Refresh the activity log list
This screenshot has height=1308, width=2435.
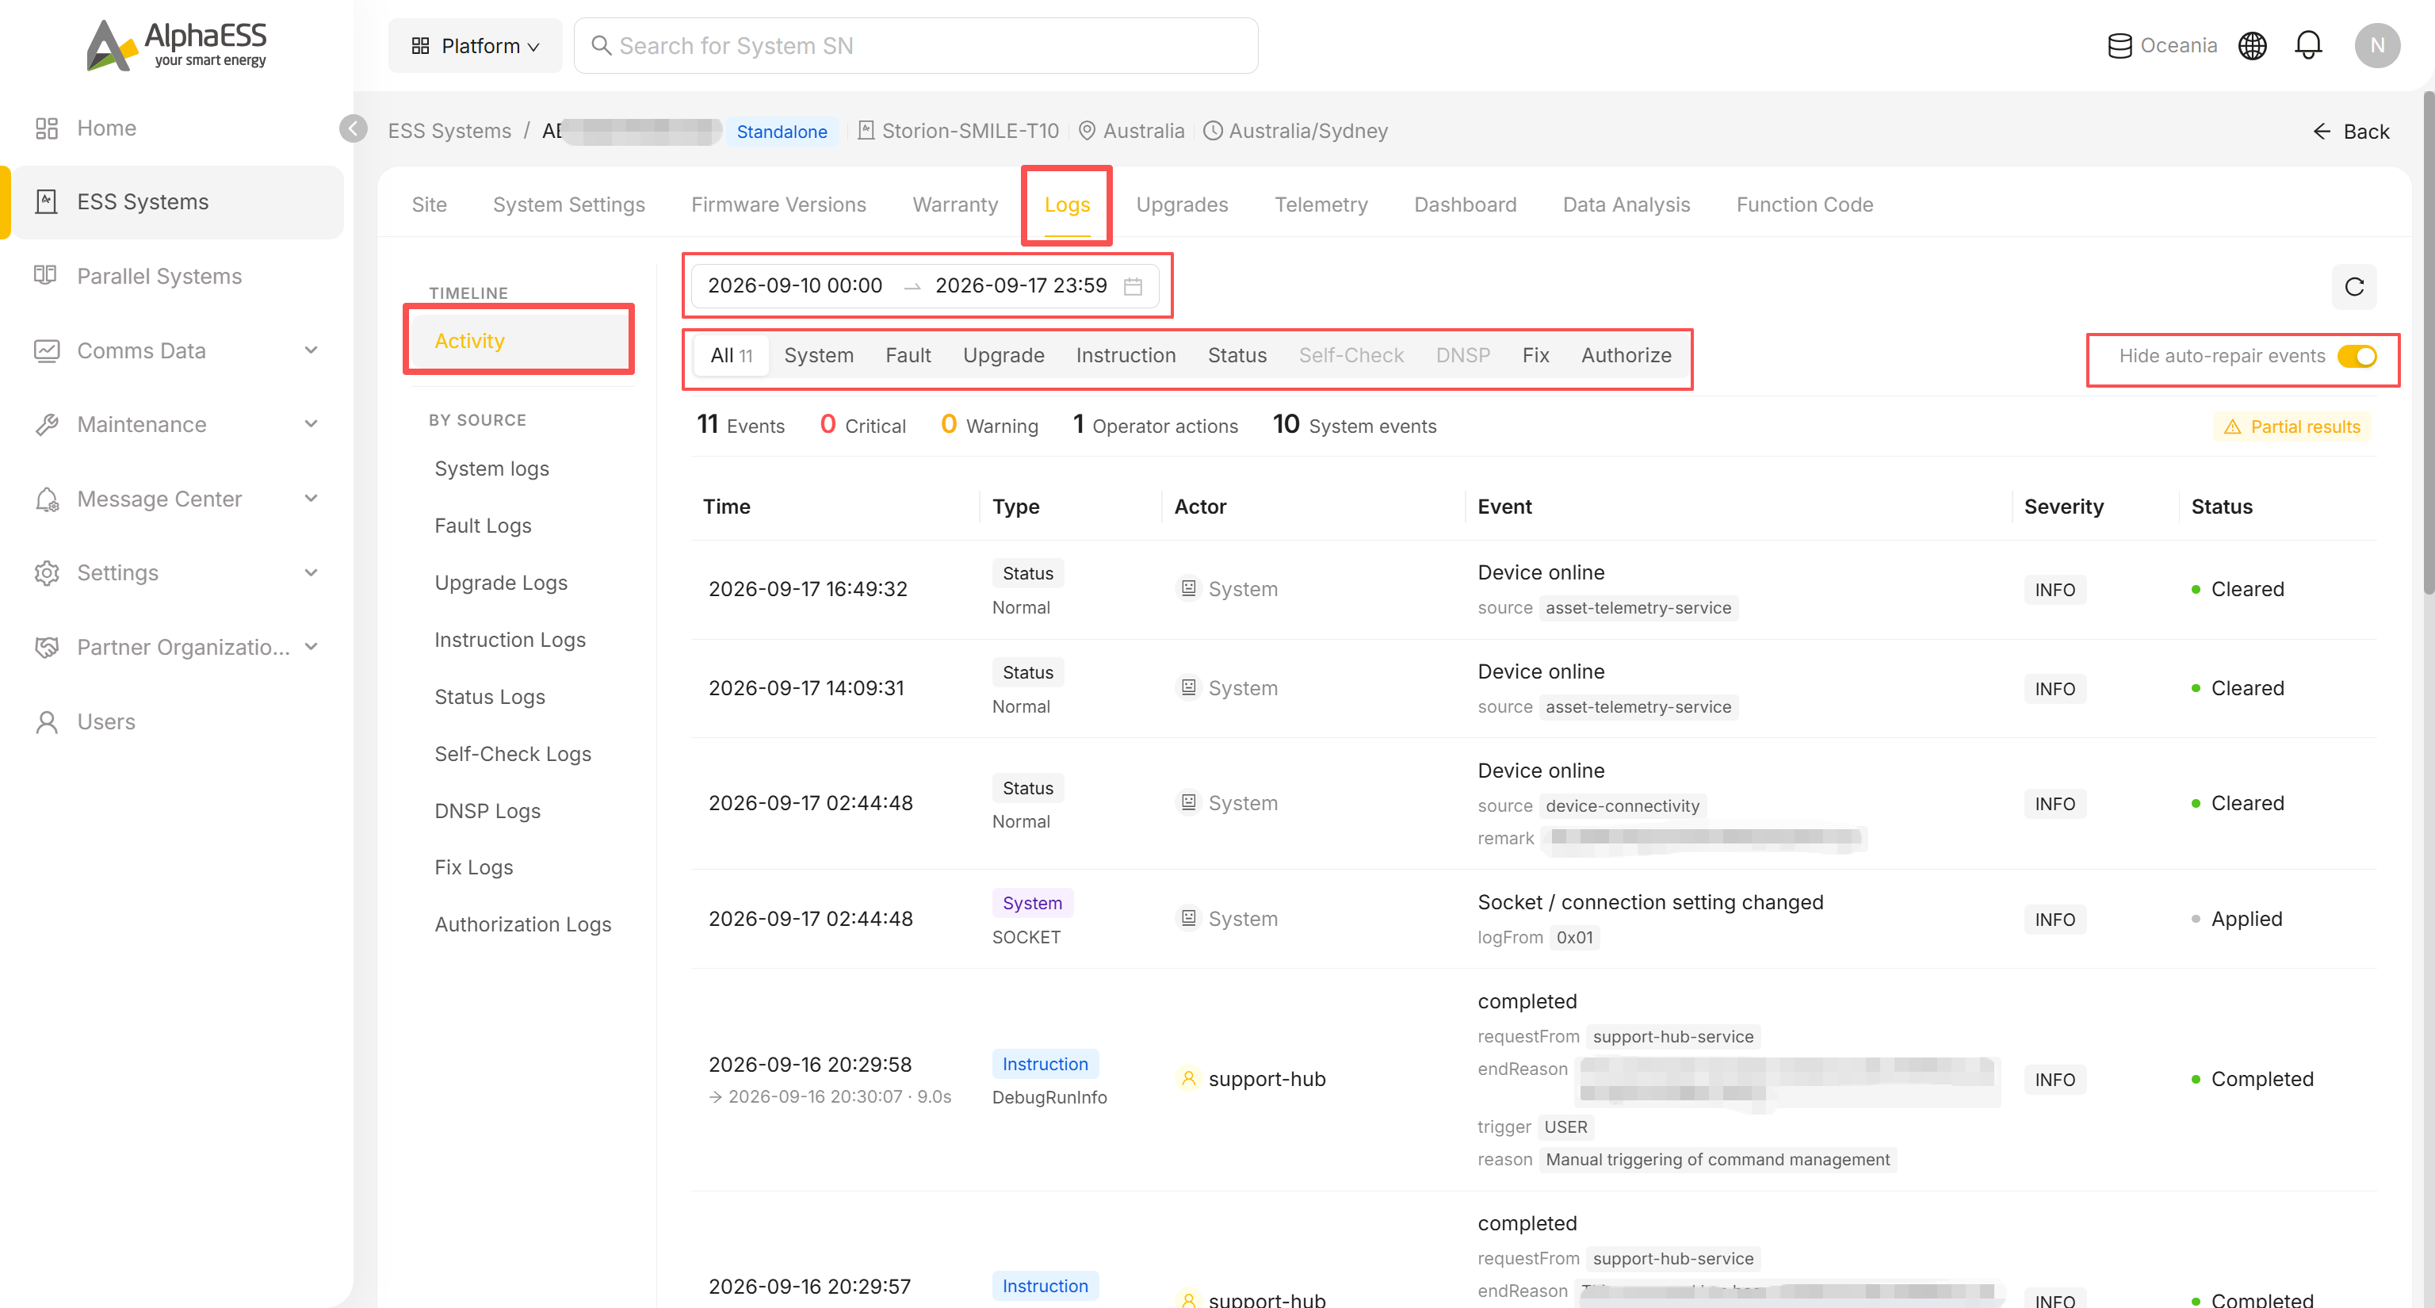click(2353, 286)
